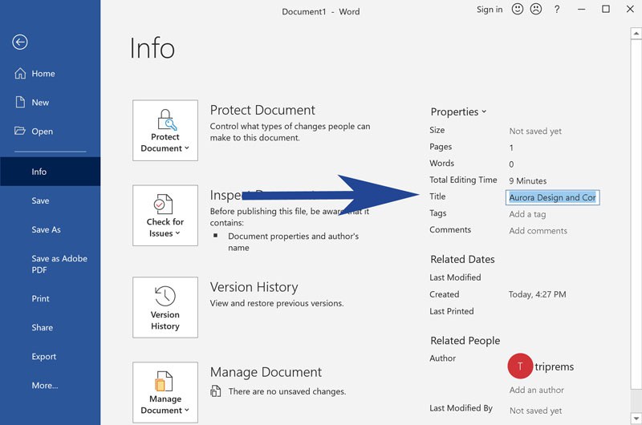Click the home icon in sidebar

coord(20,74)
